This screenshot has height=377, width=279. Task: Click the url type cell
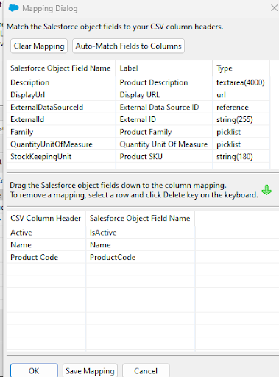point(241,95)
